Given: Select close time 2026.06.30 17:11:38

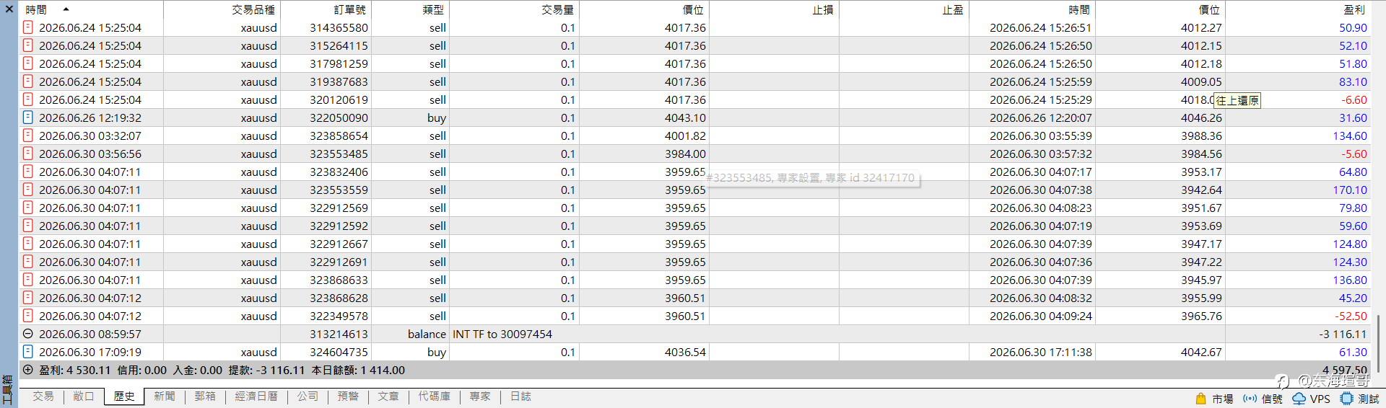Looking at the screenshot, I should click(x=1041, y=352).
